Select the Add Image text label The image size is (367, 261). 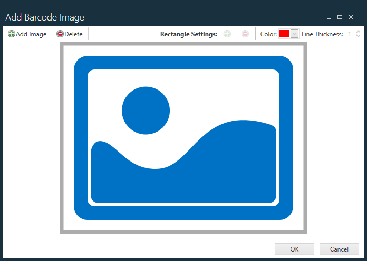point(31,34)
